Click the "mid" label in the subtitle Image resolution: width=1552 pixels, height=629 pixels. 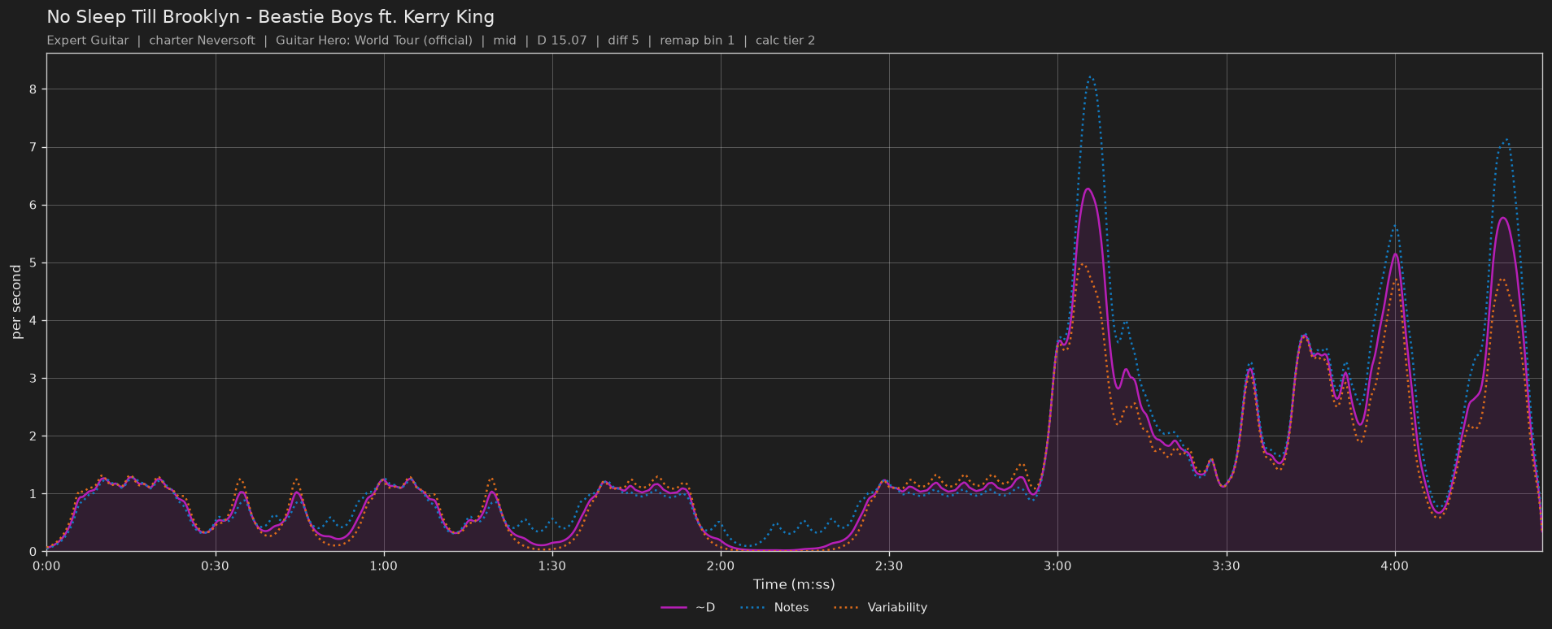pyautogui.click(x=504, y=41)
